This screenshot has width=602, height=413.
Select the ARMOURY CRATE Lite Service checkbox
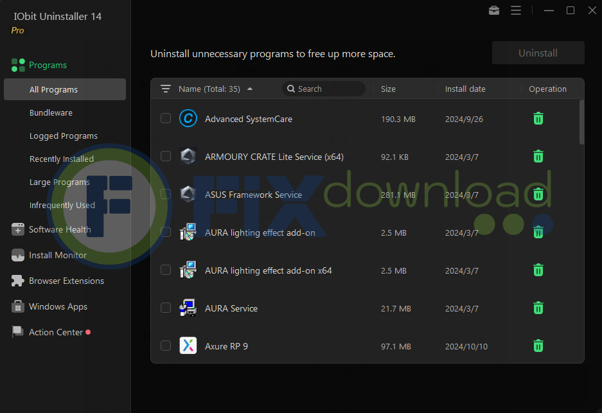pos(166,156)
